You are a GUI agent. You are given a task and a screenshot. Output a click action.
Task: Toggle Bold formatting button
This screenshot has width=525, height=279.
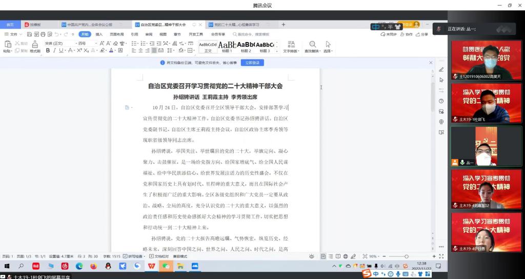click(48, 51)
